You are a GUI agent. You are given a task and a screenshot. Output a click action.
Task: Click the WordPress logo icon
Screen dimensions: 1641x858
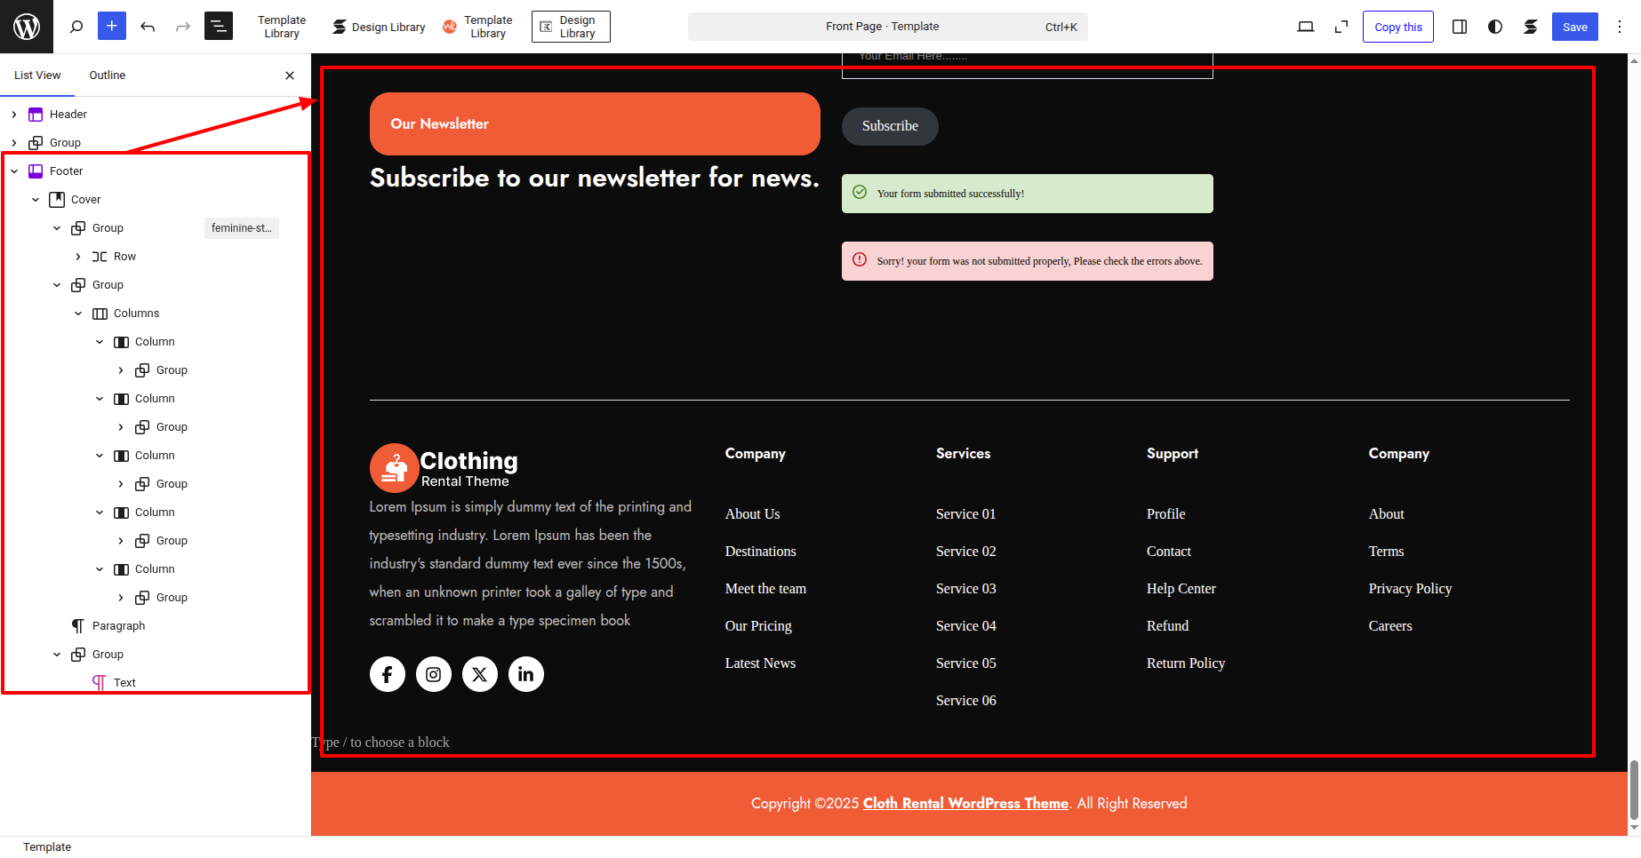click(27, 27)
